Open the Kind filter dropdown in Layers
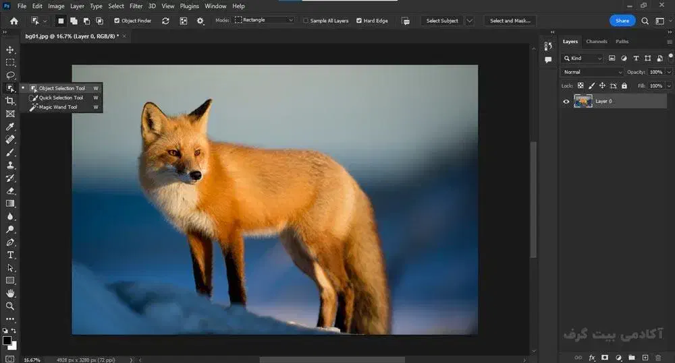The height and width of the screenshot is (363, 675). coord(583,59)
